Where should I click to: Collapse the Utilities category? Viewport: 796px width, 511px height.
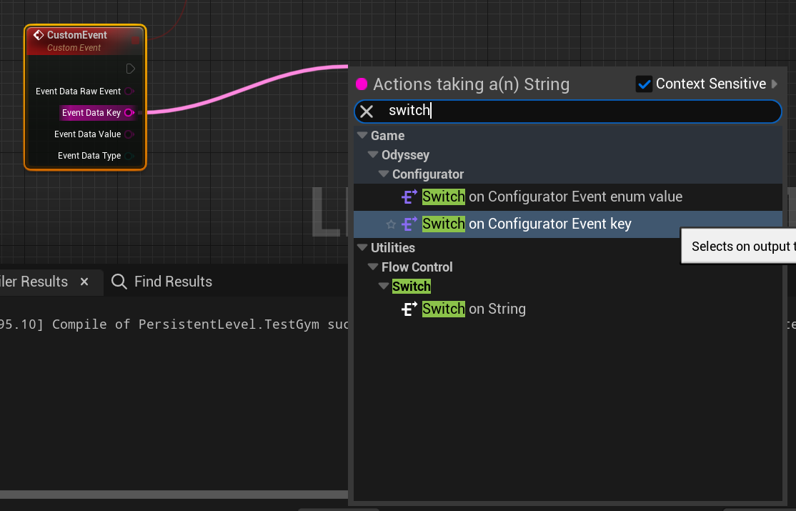(x=362, y=248)
